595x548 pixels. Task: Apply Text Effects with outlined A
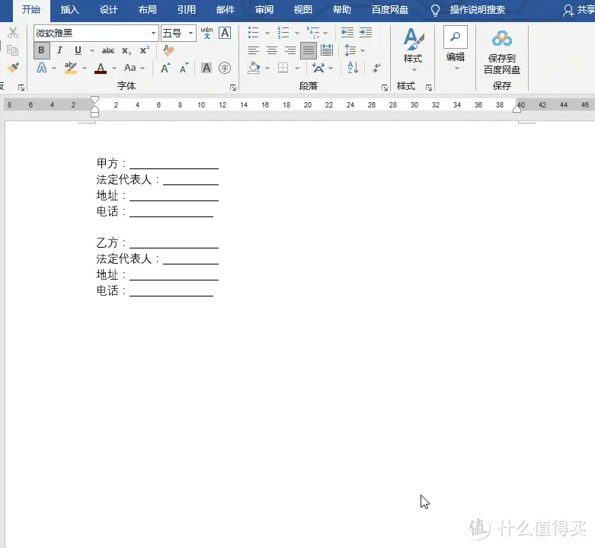tap(42, 68)
